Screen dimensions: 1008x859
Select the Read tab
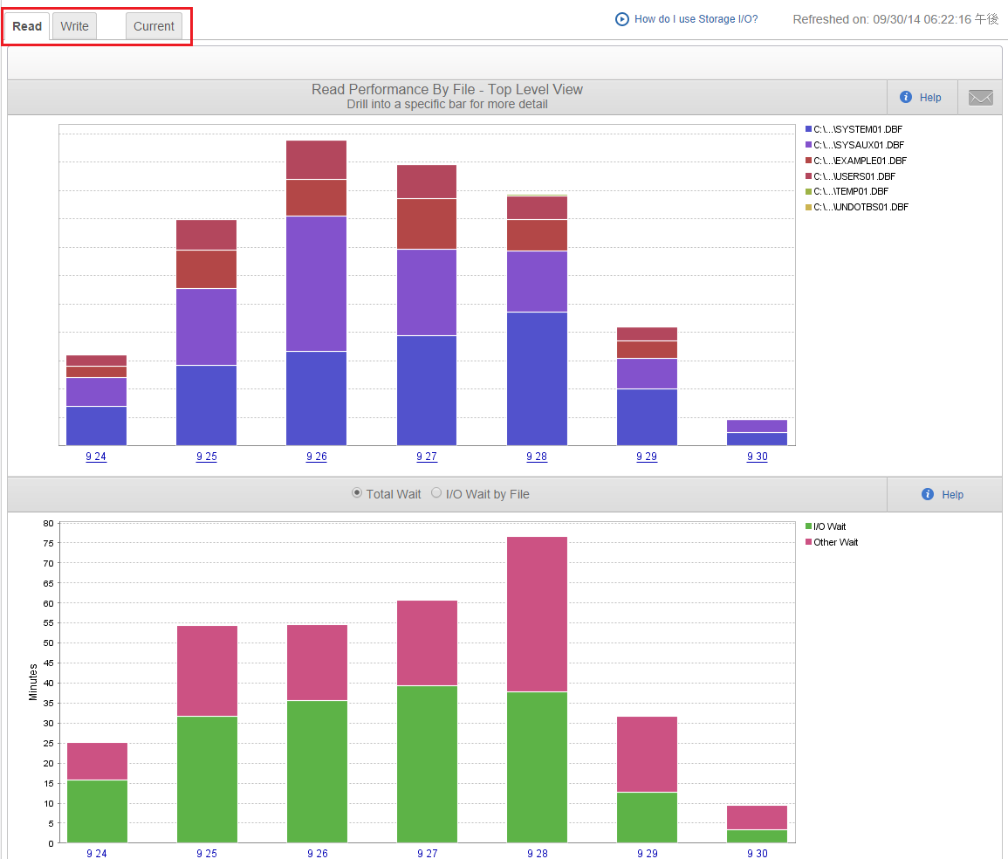[27, 26]
